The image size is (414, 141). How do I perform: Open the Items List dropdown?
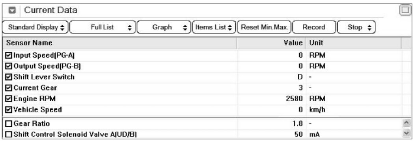(214, 27)
